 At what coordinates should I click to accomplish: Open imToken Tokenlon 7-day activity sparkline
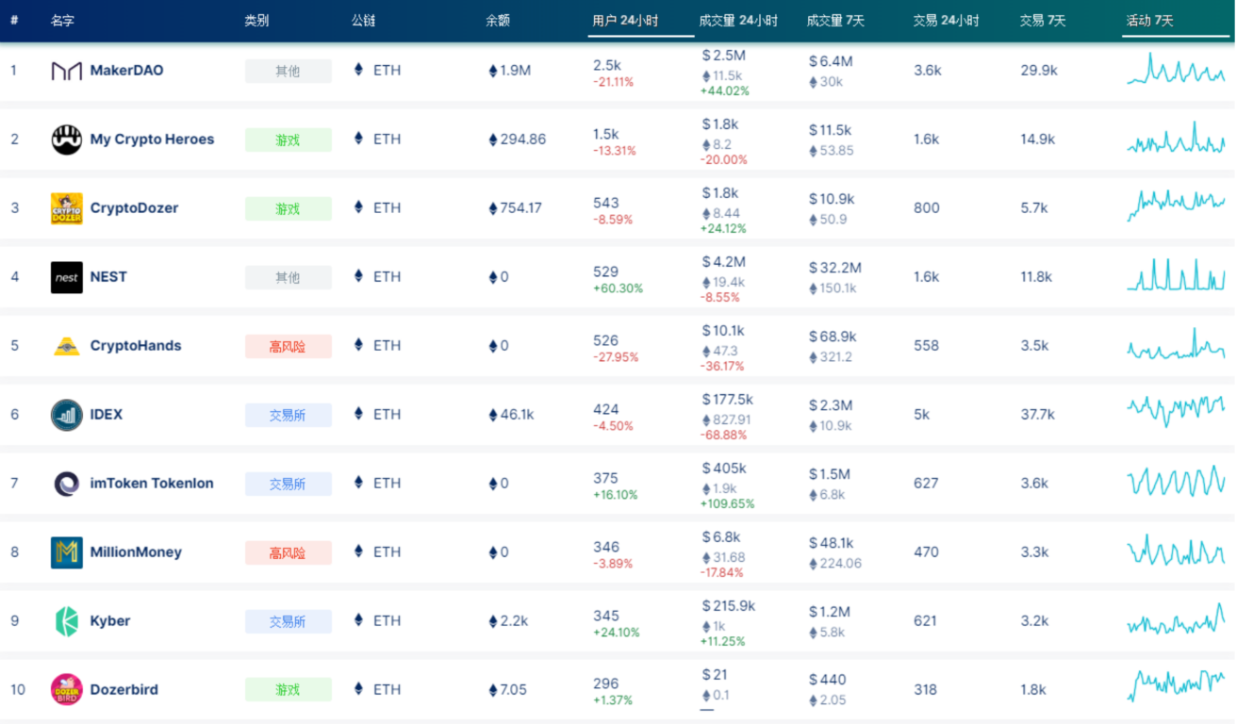tap(1176, 482)
